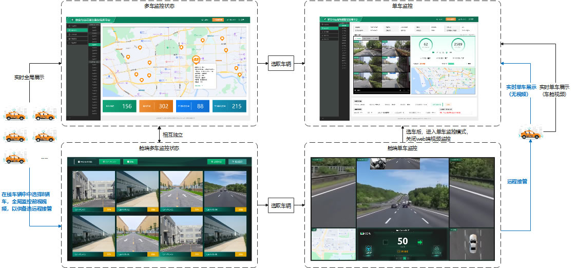Click the orange header button in 多车监控状态 window
This screenshot has width=577, height=268.
[218, 20]
